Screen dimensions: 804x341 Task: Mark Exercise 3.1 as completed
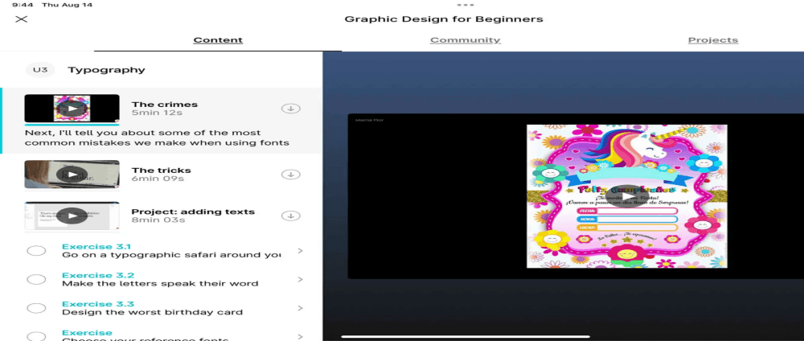(x=36, y=251)
